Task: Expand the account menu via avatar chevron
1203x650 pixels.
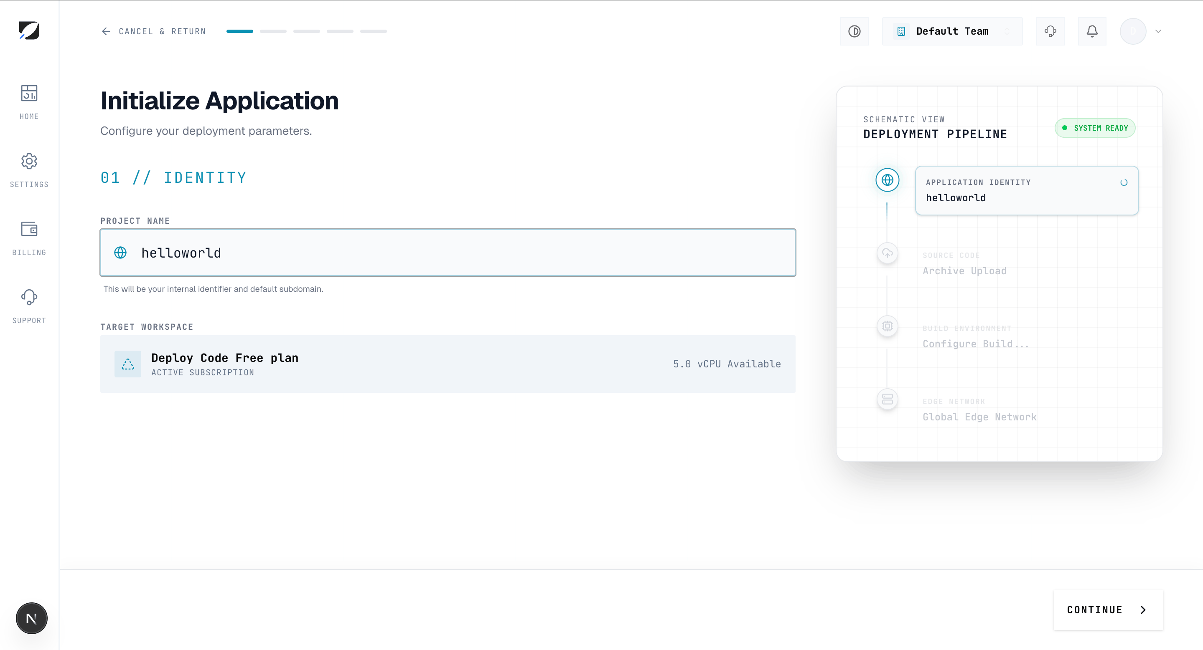Action: (x=1157, y=31)
